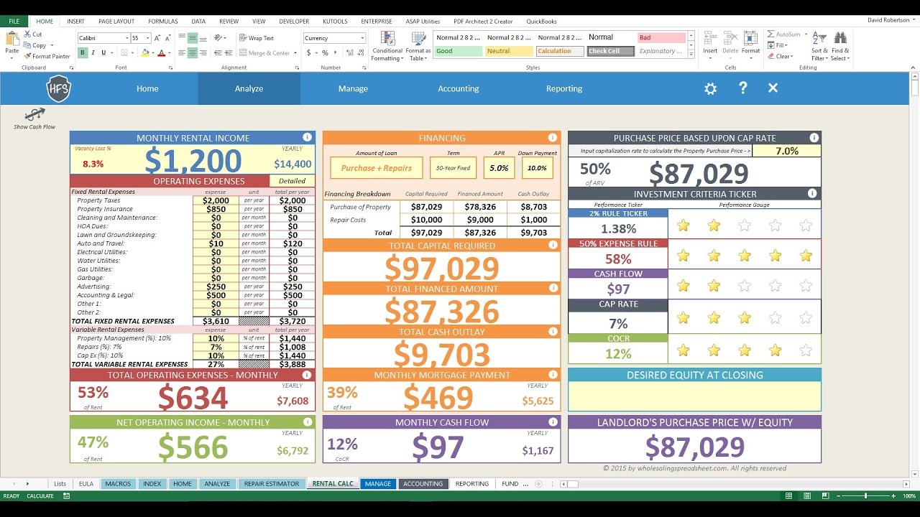Click the Manage navigation button
The width and height of the screenshot is (920, 517).
353,88
